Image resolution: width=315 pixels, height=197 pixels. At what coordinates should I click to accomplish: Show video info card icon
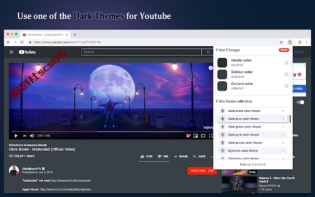(210, 68)
